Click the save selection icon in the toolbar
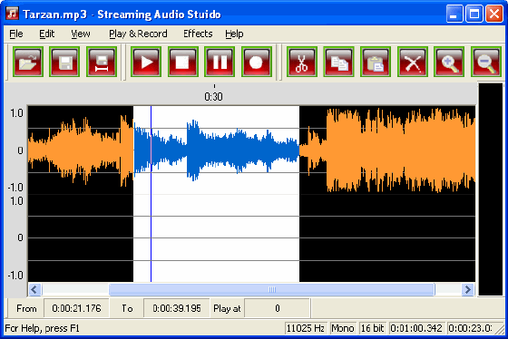 [102, 62]
